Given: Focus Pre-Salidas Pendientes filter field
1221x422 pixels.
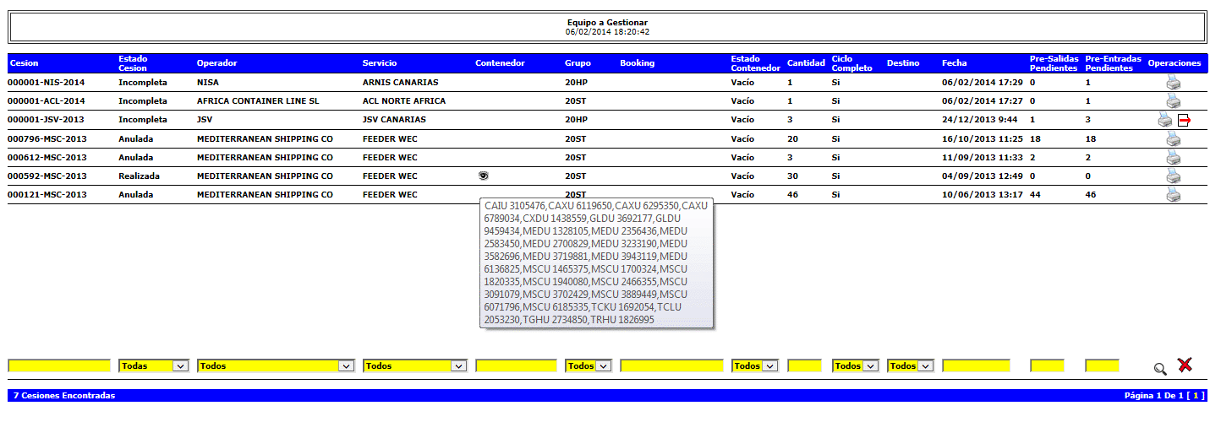Looking at the screenshot, I should tap(1047, 366).
